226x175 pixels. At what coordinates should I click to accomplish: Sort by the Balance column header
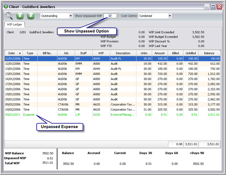tap(209, 53)
